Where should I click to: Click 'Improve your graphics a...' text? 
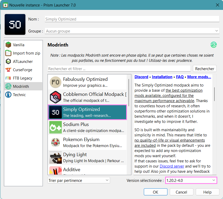[85, 85]
